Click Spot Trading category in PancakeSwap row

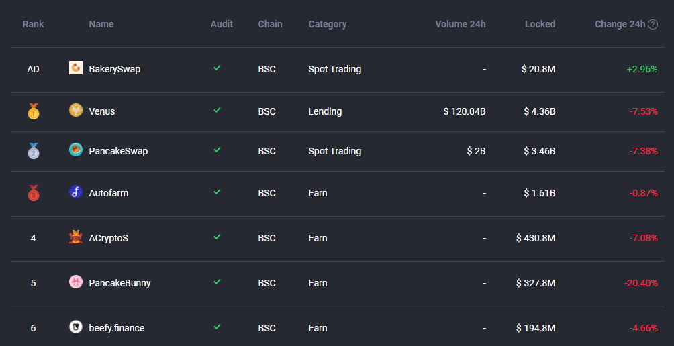[x=335, y=151]
